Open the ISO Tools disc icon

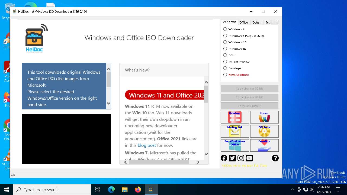264,131
